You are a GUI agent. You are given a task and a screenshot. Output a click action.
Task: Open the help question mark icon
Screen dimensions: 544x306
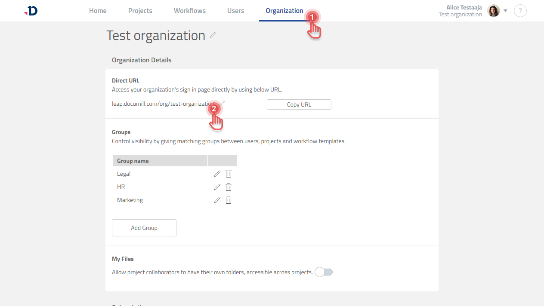point(520,11)
